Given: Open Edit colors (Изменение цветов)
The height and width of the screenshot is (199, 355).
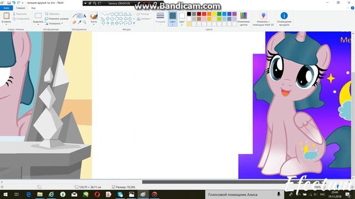Looking at the screenshot, I should (244, 19).
